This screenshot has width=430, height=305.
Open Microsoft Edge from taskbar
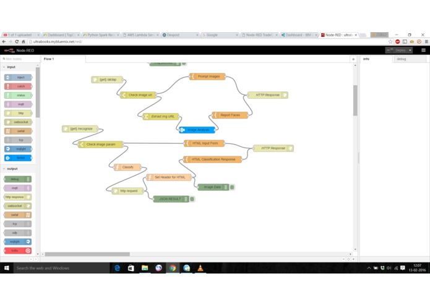click(x=117, y=268)
